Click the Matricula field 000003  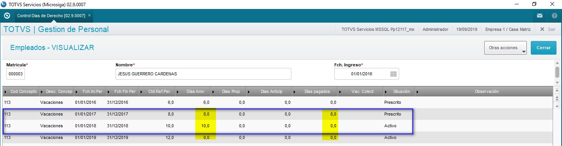[16, 74]
